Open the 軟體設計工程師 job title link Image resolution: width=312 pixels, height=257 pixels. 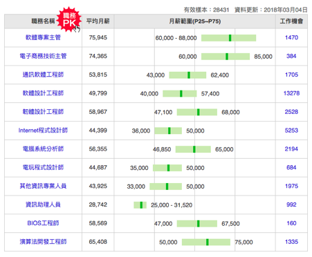(x=43, y=93)
